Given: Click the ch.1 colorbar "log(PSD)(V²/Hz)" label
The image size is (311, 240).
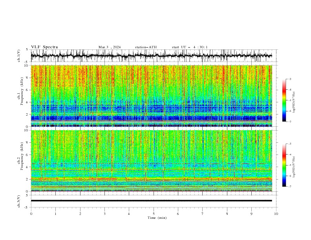Looking at the screenshot, I should pyautogui.click(x=294, y=102).
